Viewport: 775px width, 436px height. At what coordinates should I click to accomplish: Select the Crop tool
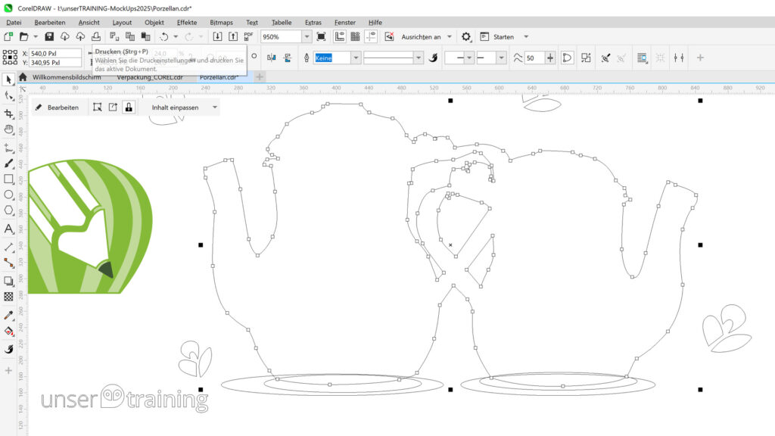tap(8, 114)
